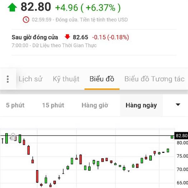Select the Hàng ngày interval

(141, 105)
